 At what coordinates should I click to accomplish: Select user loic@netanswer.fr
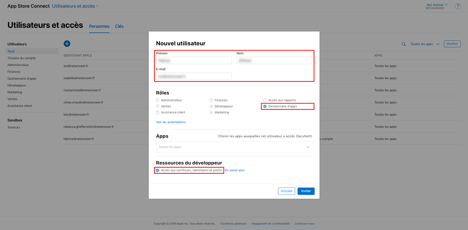76,114
